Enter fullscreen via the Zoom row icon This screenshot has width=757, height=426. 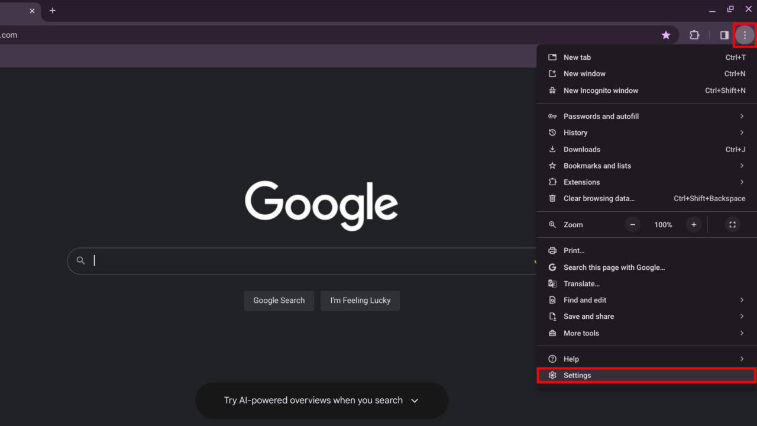(732, 224)
